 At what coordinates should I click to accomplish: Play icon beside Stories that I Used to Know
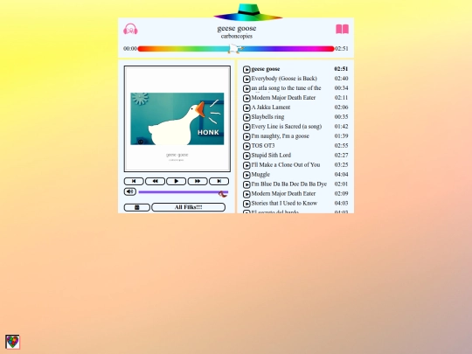(246, 204)
